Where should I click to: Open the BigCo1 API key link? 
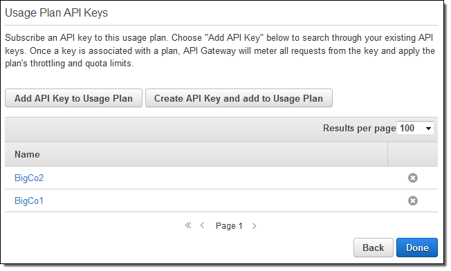(29, 200)
